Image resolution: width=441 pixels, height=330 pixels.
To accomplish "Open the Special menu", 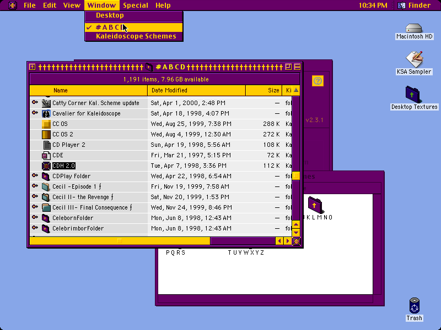I will coord(136,5).
